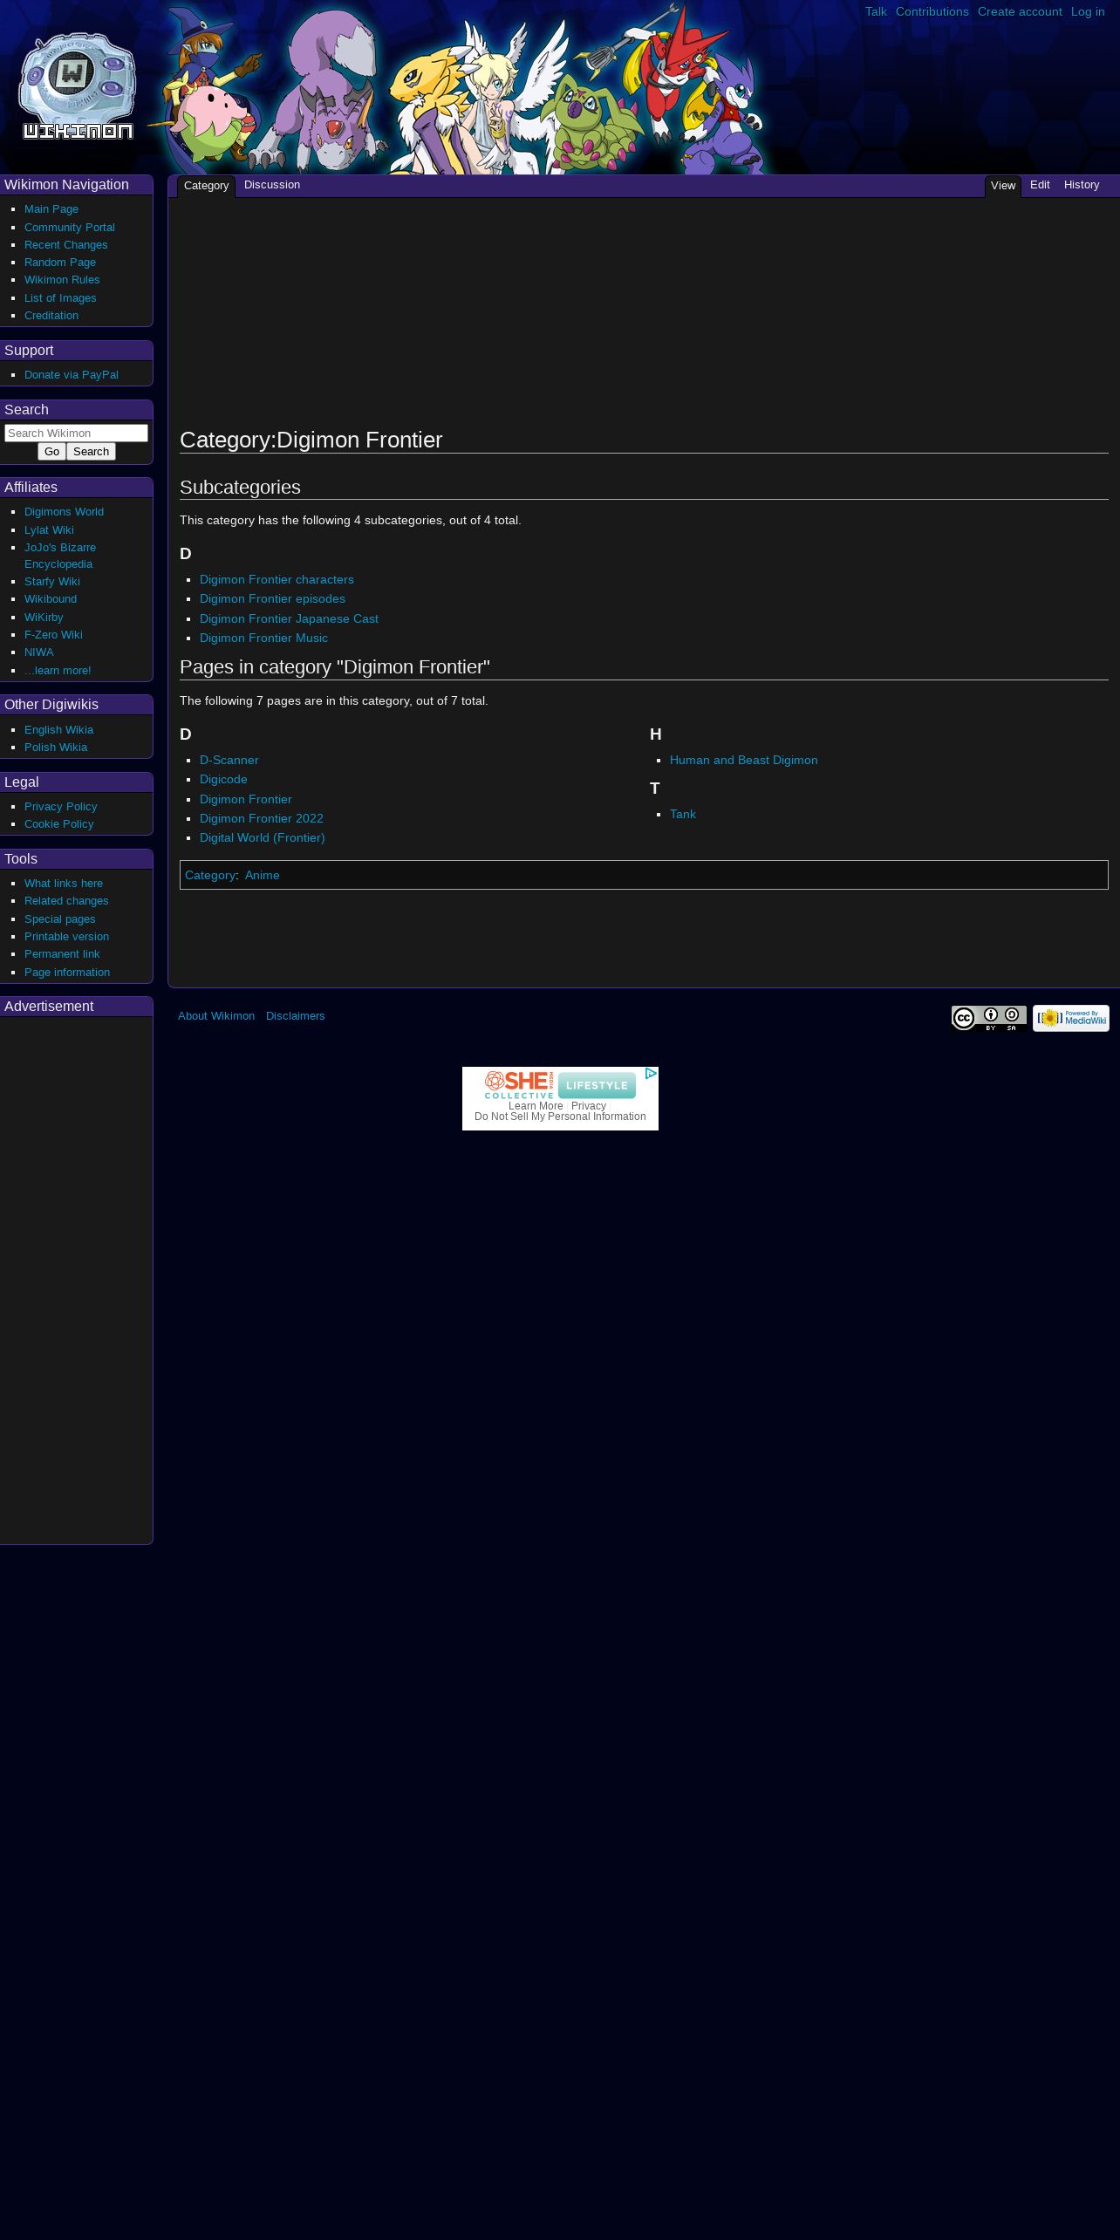Viewport: 1120px width, 2240px height.
Task: Click Create account
Action: 1020,11
